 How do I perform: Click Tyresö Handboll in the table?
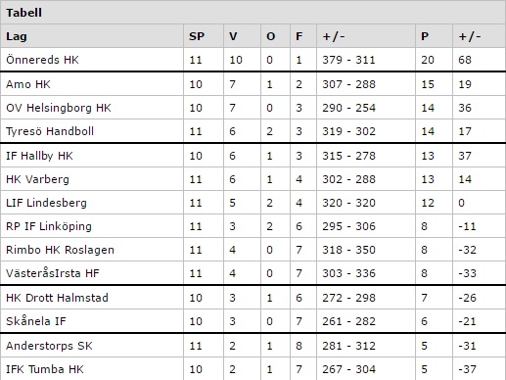50,131
